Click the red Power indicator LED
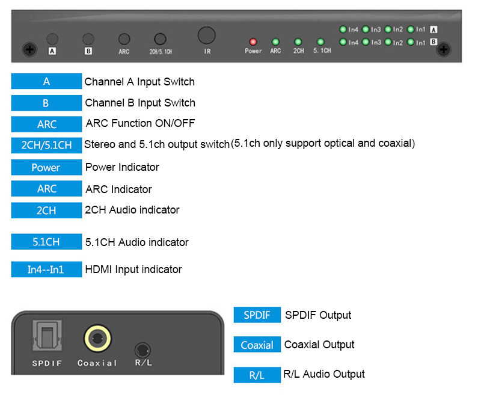Screen dimensions: 481x406 point(253,42)
